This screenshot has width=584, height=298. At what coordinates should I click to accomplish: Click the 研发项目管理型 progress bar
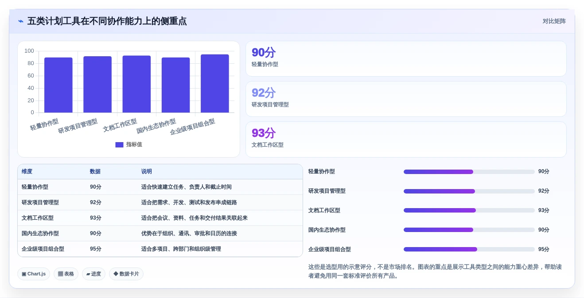coord(469,191)
